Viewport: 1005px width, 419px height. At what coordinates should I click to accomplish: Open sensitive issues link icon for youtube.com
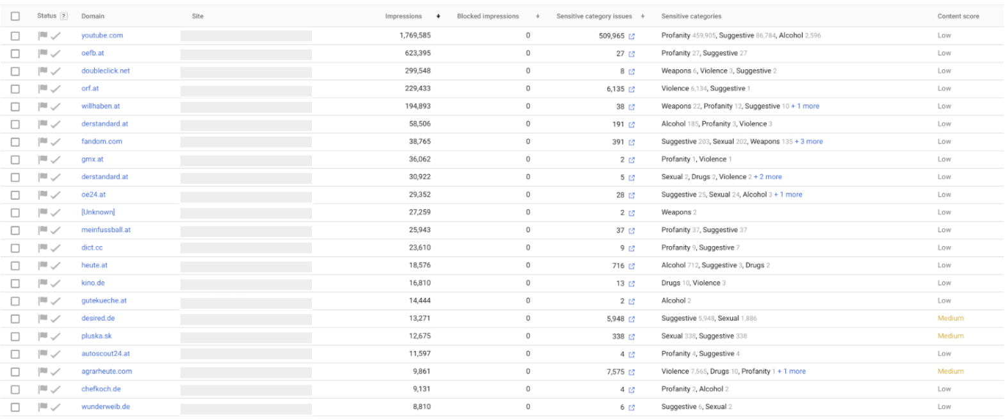pos(632,37)
